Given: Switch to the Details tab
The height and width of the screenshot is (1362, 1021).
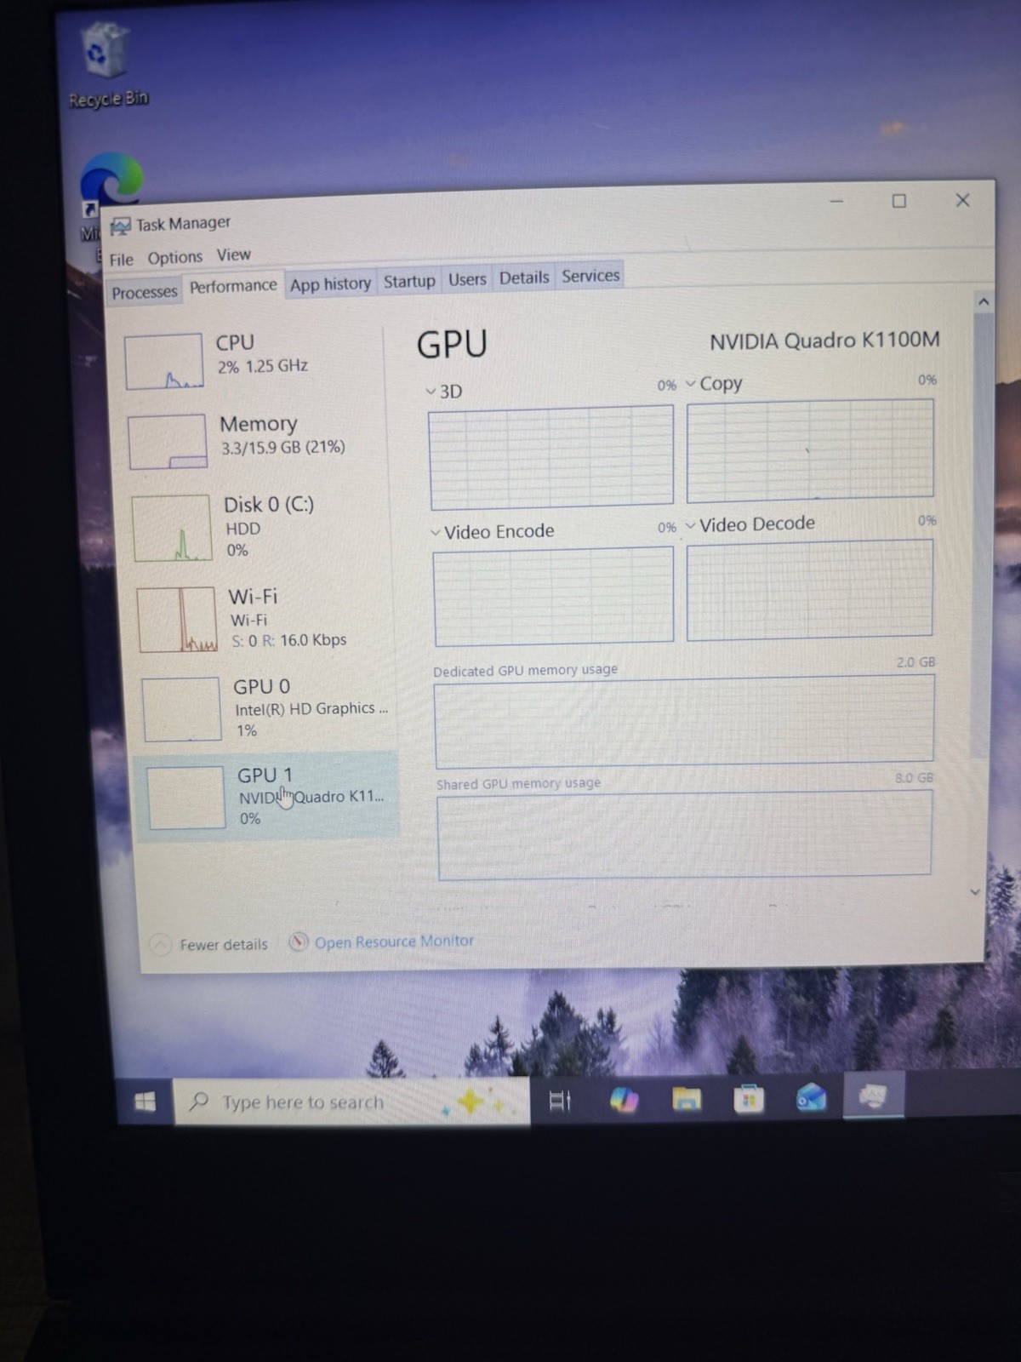Looking at the screenshot, I should click(524, 278).
